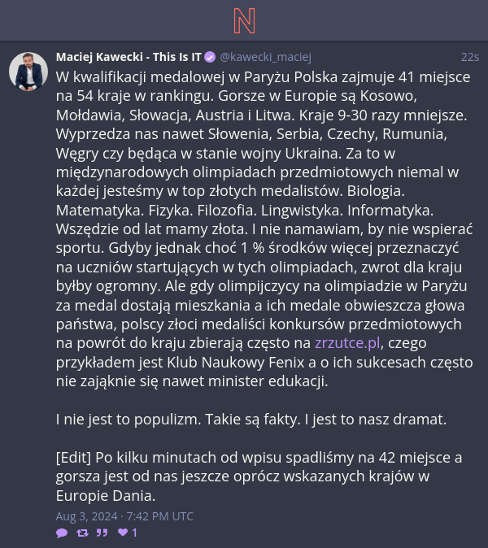Screen dimensions: 488x548
Task: Open the Nitter home logo
Action: click(x=244, y=21)
